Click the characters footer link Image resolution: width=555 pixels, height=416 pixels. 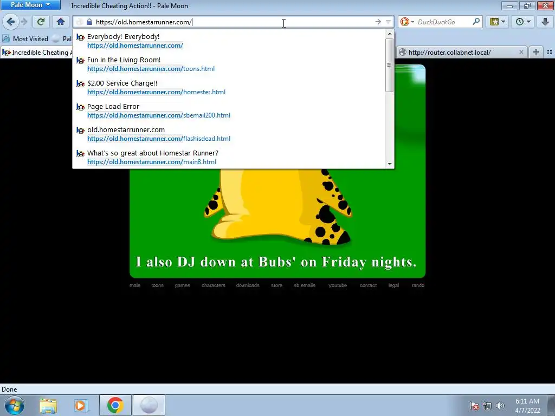tap(214, 285)
